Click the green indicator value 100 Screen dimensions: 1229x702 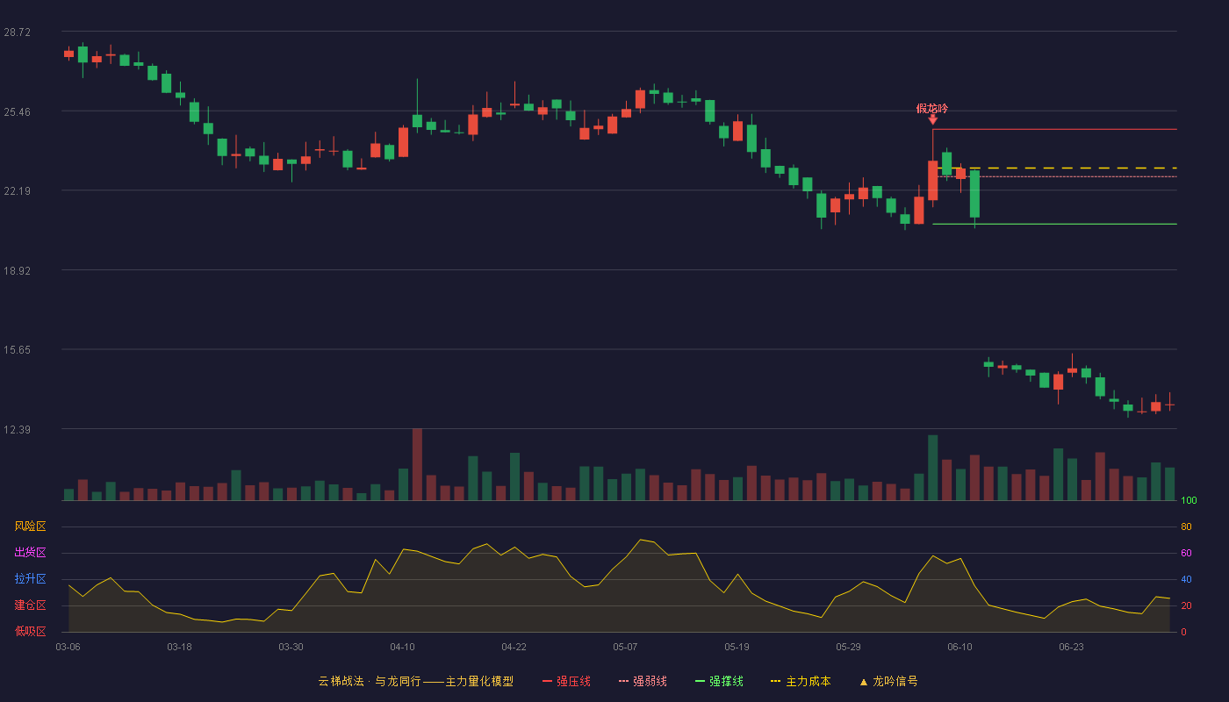(1189, 501)
